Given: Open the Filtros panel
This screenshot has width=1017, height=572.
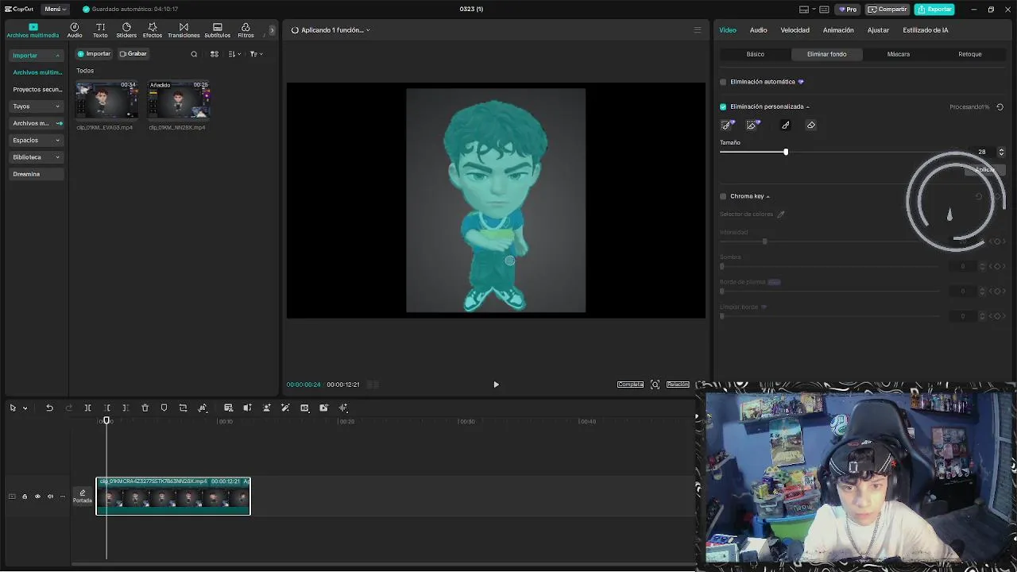Looking at the screenshot, I should click(x=246, y=30).
